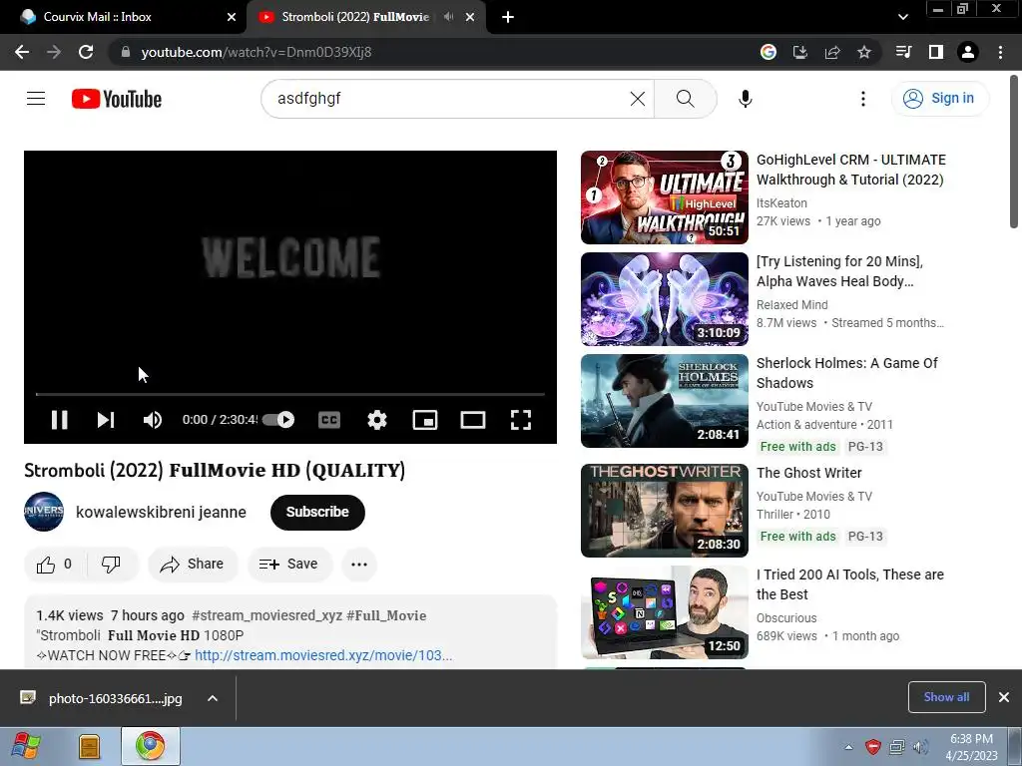Enable theater mode view

click(472, 420)
